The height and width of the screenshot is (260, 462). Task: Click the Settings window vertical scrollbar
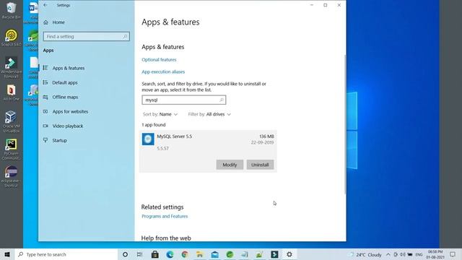pos(345,123)
